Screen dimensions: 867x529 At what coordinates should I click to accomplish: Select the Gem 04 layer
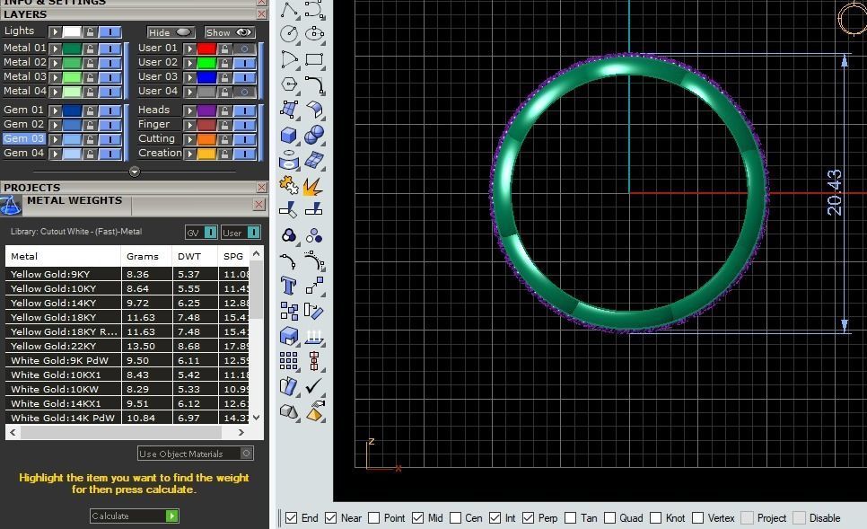(23, 153)
